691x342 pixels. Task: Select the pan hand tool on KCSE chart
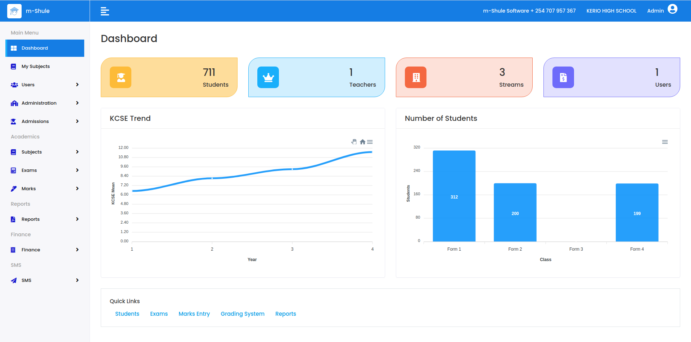tap(354, 142)
